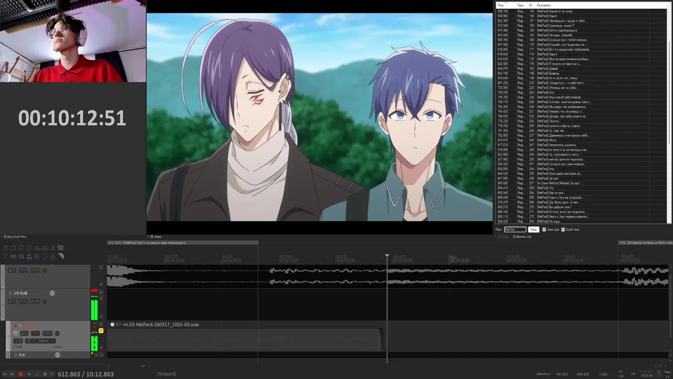Solo the FIX track

(101, 355)
